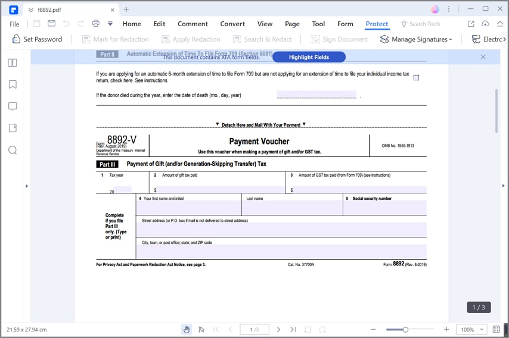The image size is (509, 338).
Task: Expand the toolbar overflow arrow
Action: click(505, 39)
